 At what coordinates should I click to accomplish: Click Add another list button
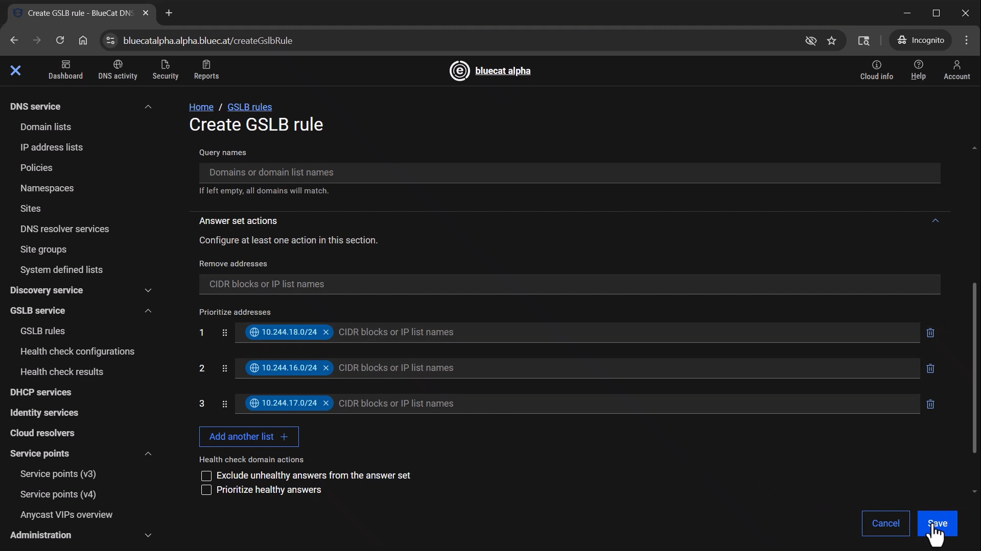[x=249, y=437]
